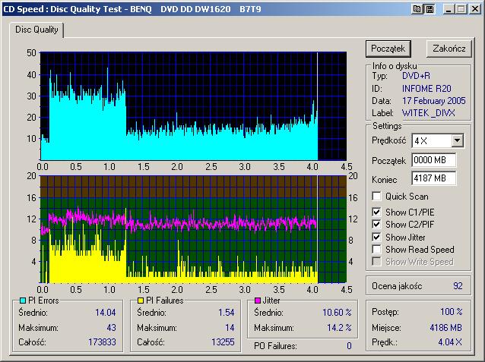Select the Disc Quality tab
This screenshot has height=362, width=485.
(37, 30)
